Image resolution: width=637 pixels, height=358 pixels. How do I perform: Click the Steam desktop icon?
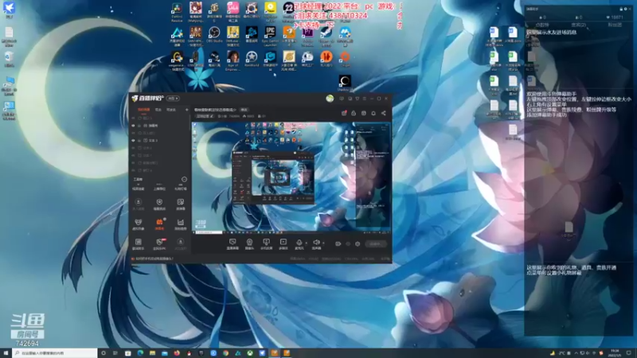click(326, 36)
